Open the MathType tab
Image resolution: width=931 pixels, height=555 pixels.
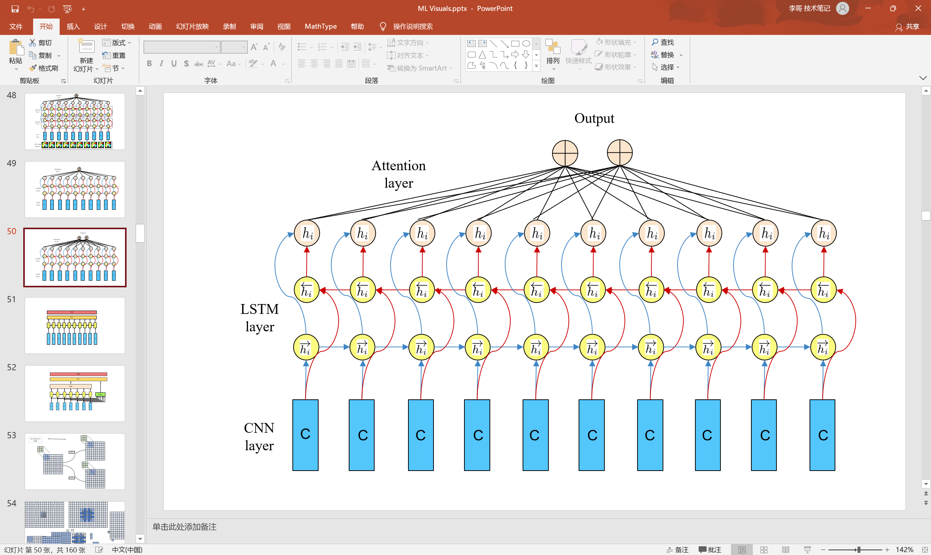pyautogui.click(x=320, y=27)
